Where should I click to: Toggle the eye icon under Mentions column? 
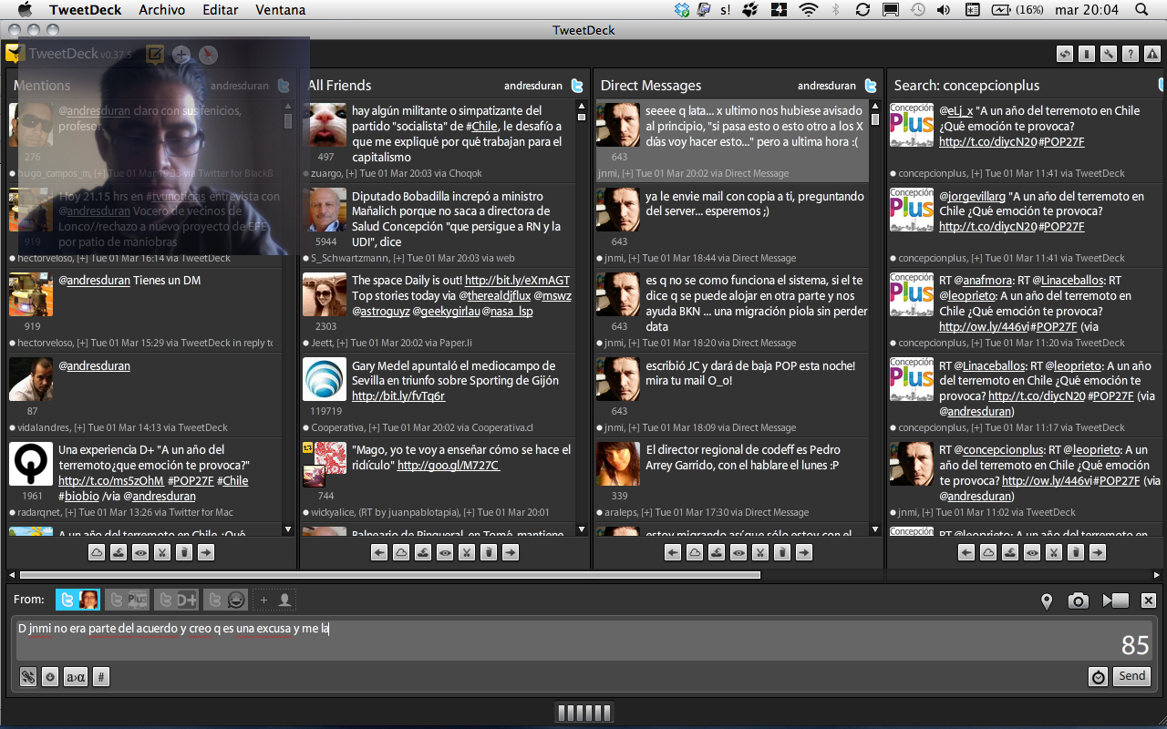tap(140, 552)
